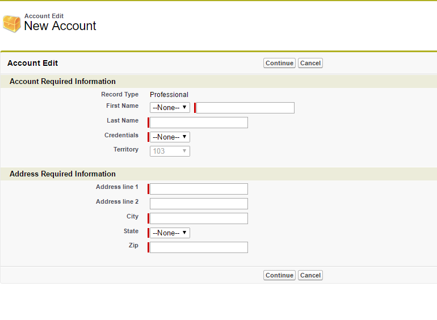Click the Account Required Information section header
Screen dimensions: 437x320
62,82
